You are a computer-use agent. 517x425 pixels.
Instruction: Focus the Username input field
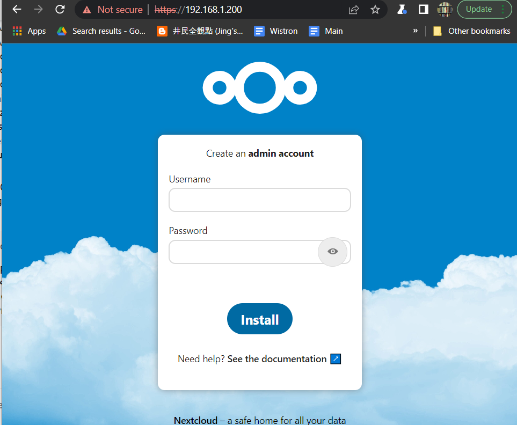point(260,200)
